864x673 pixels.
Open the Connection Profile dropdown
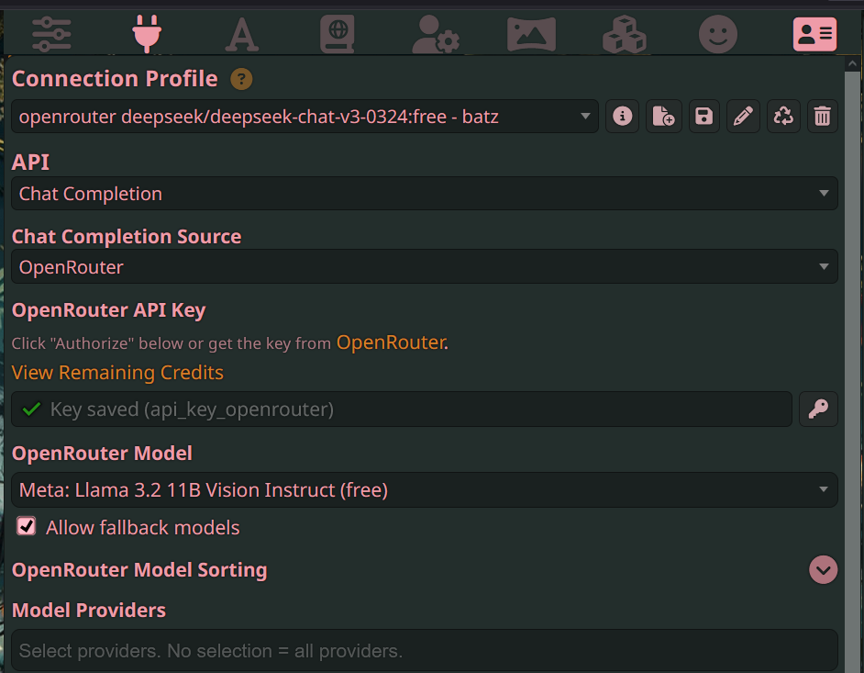(x=305, y=117)
